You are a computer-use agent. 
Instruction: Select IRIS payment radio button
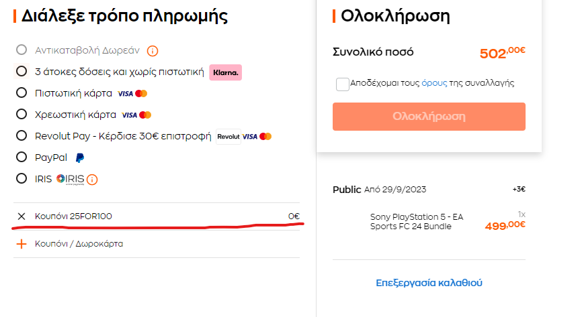click(22, 179)
